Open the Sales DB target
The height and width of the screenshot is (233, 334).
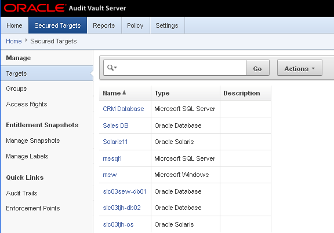(x=115, y=125)
